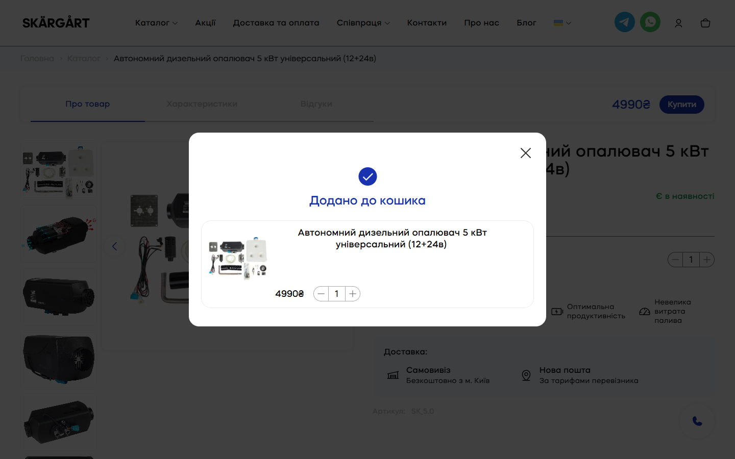Decrease quantity in cart popup
Screen dimensions: 735x459
[321, 294]
